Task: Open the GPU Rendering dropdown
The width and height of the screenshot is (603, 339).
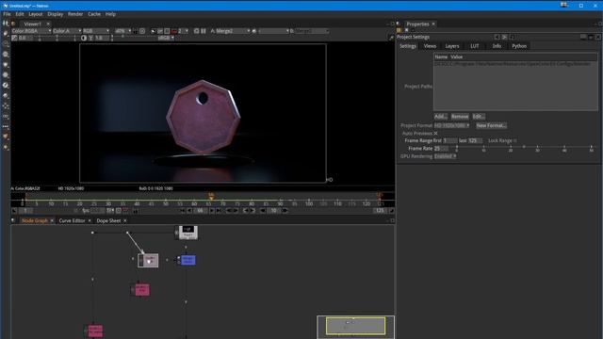Action: [445, 156]
